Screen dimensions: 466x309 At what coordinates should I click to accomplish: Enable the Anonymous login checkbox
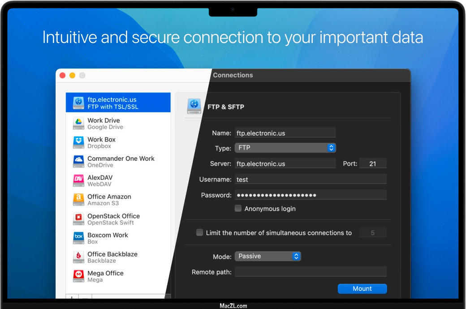tap(238, 208)
